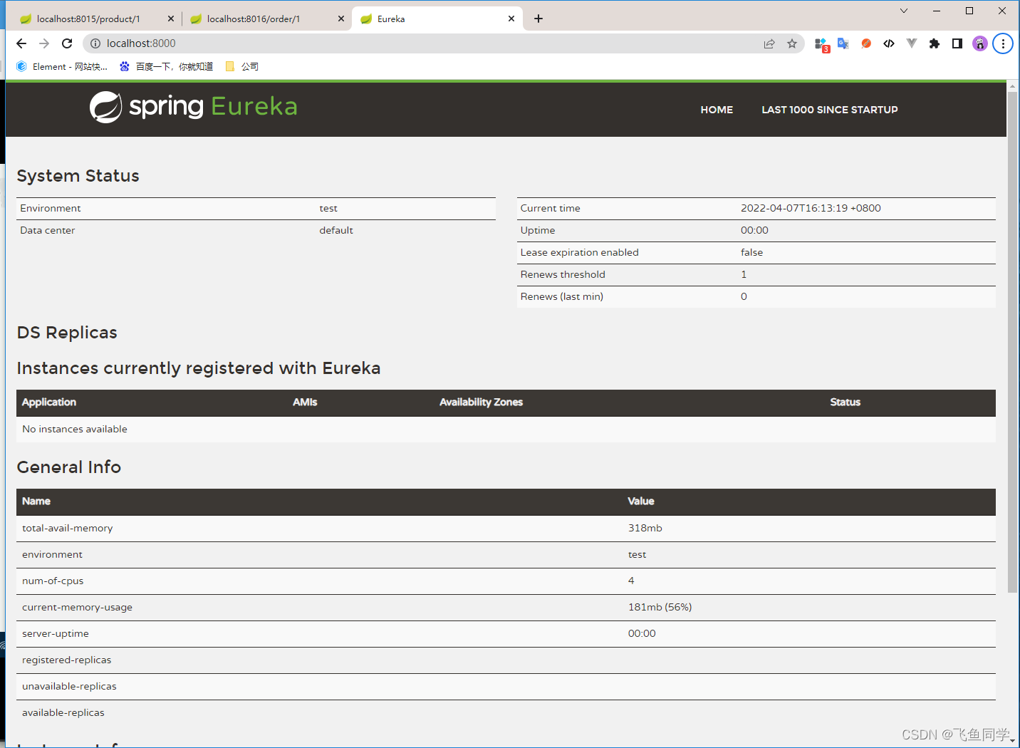This screenshot has width=1020, height=748.
Task: Minimize the Chrome window
Action: tap(937, 11)
